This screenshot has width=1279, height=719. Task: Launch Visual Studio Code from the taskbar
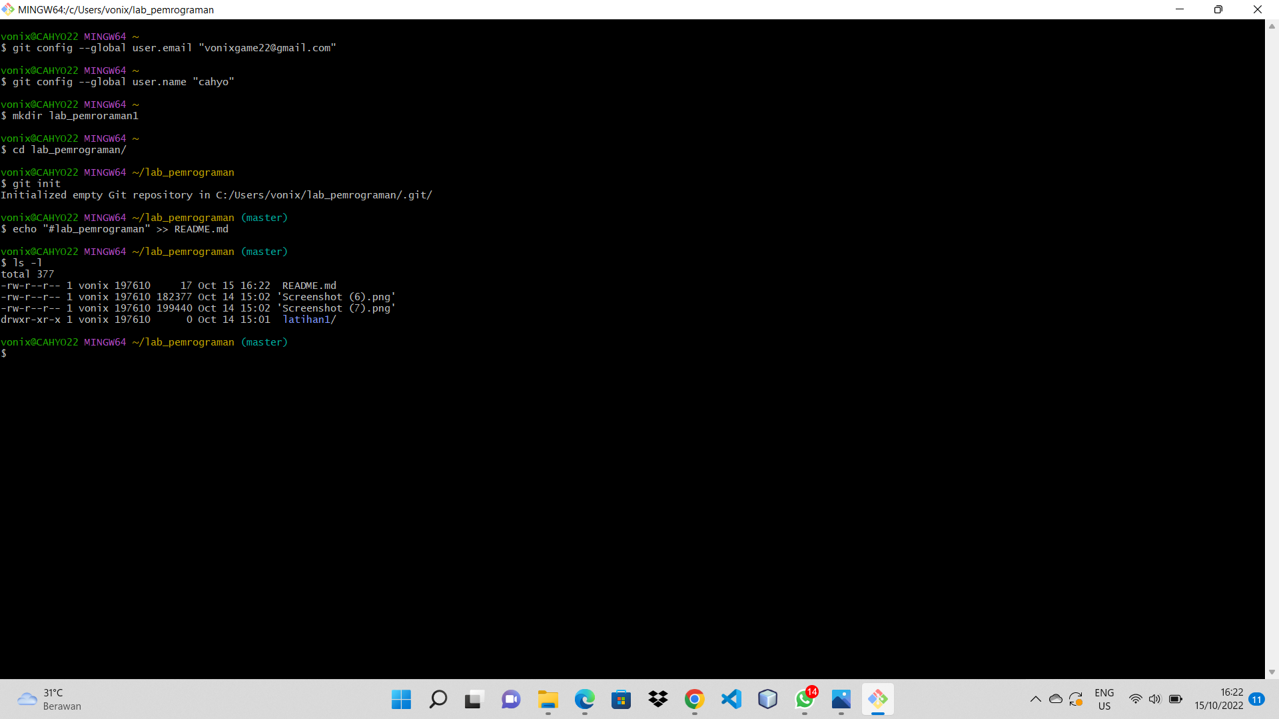[x=731, y=700]
